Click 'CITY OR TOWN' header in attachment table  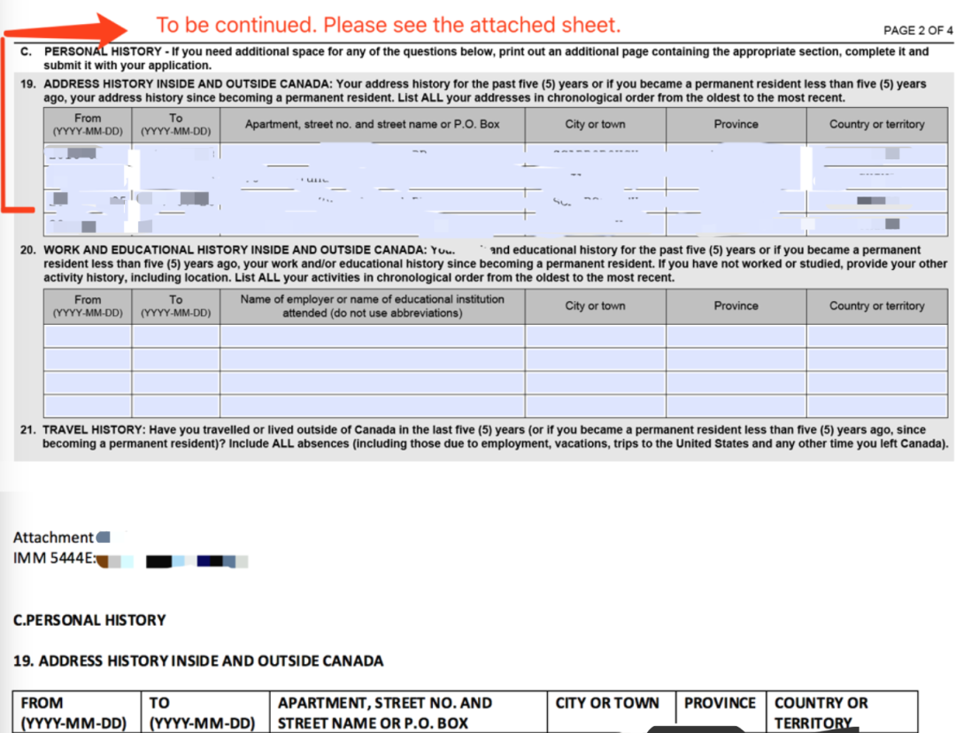(x=607, y=703)
